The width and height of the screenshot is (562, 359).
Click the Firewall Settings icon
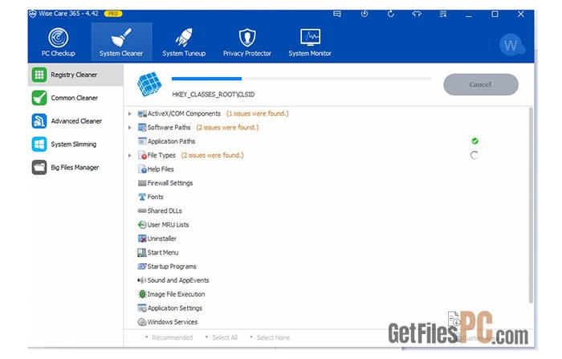point(142,183)
